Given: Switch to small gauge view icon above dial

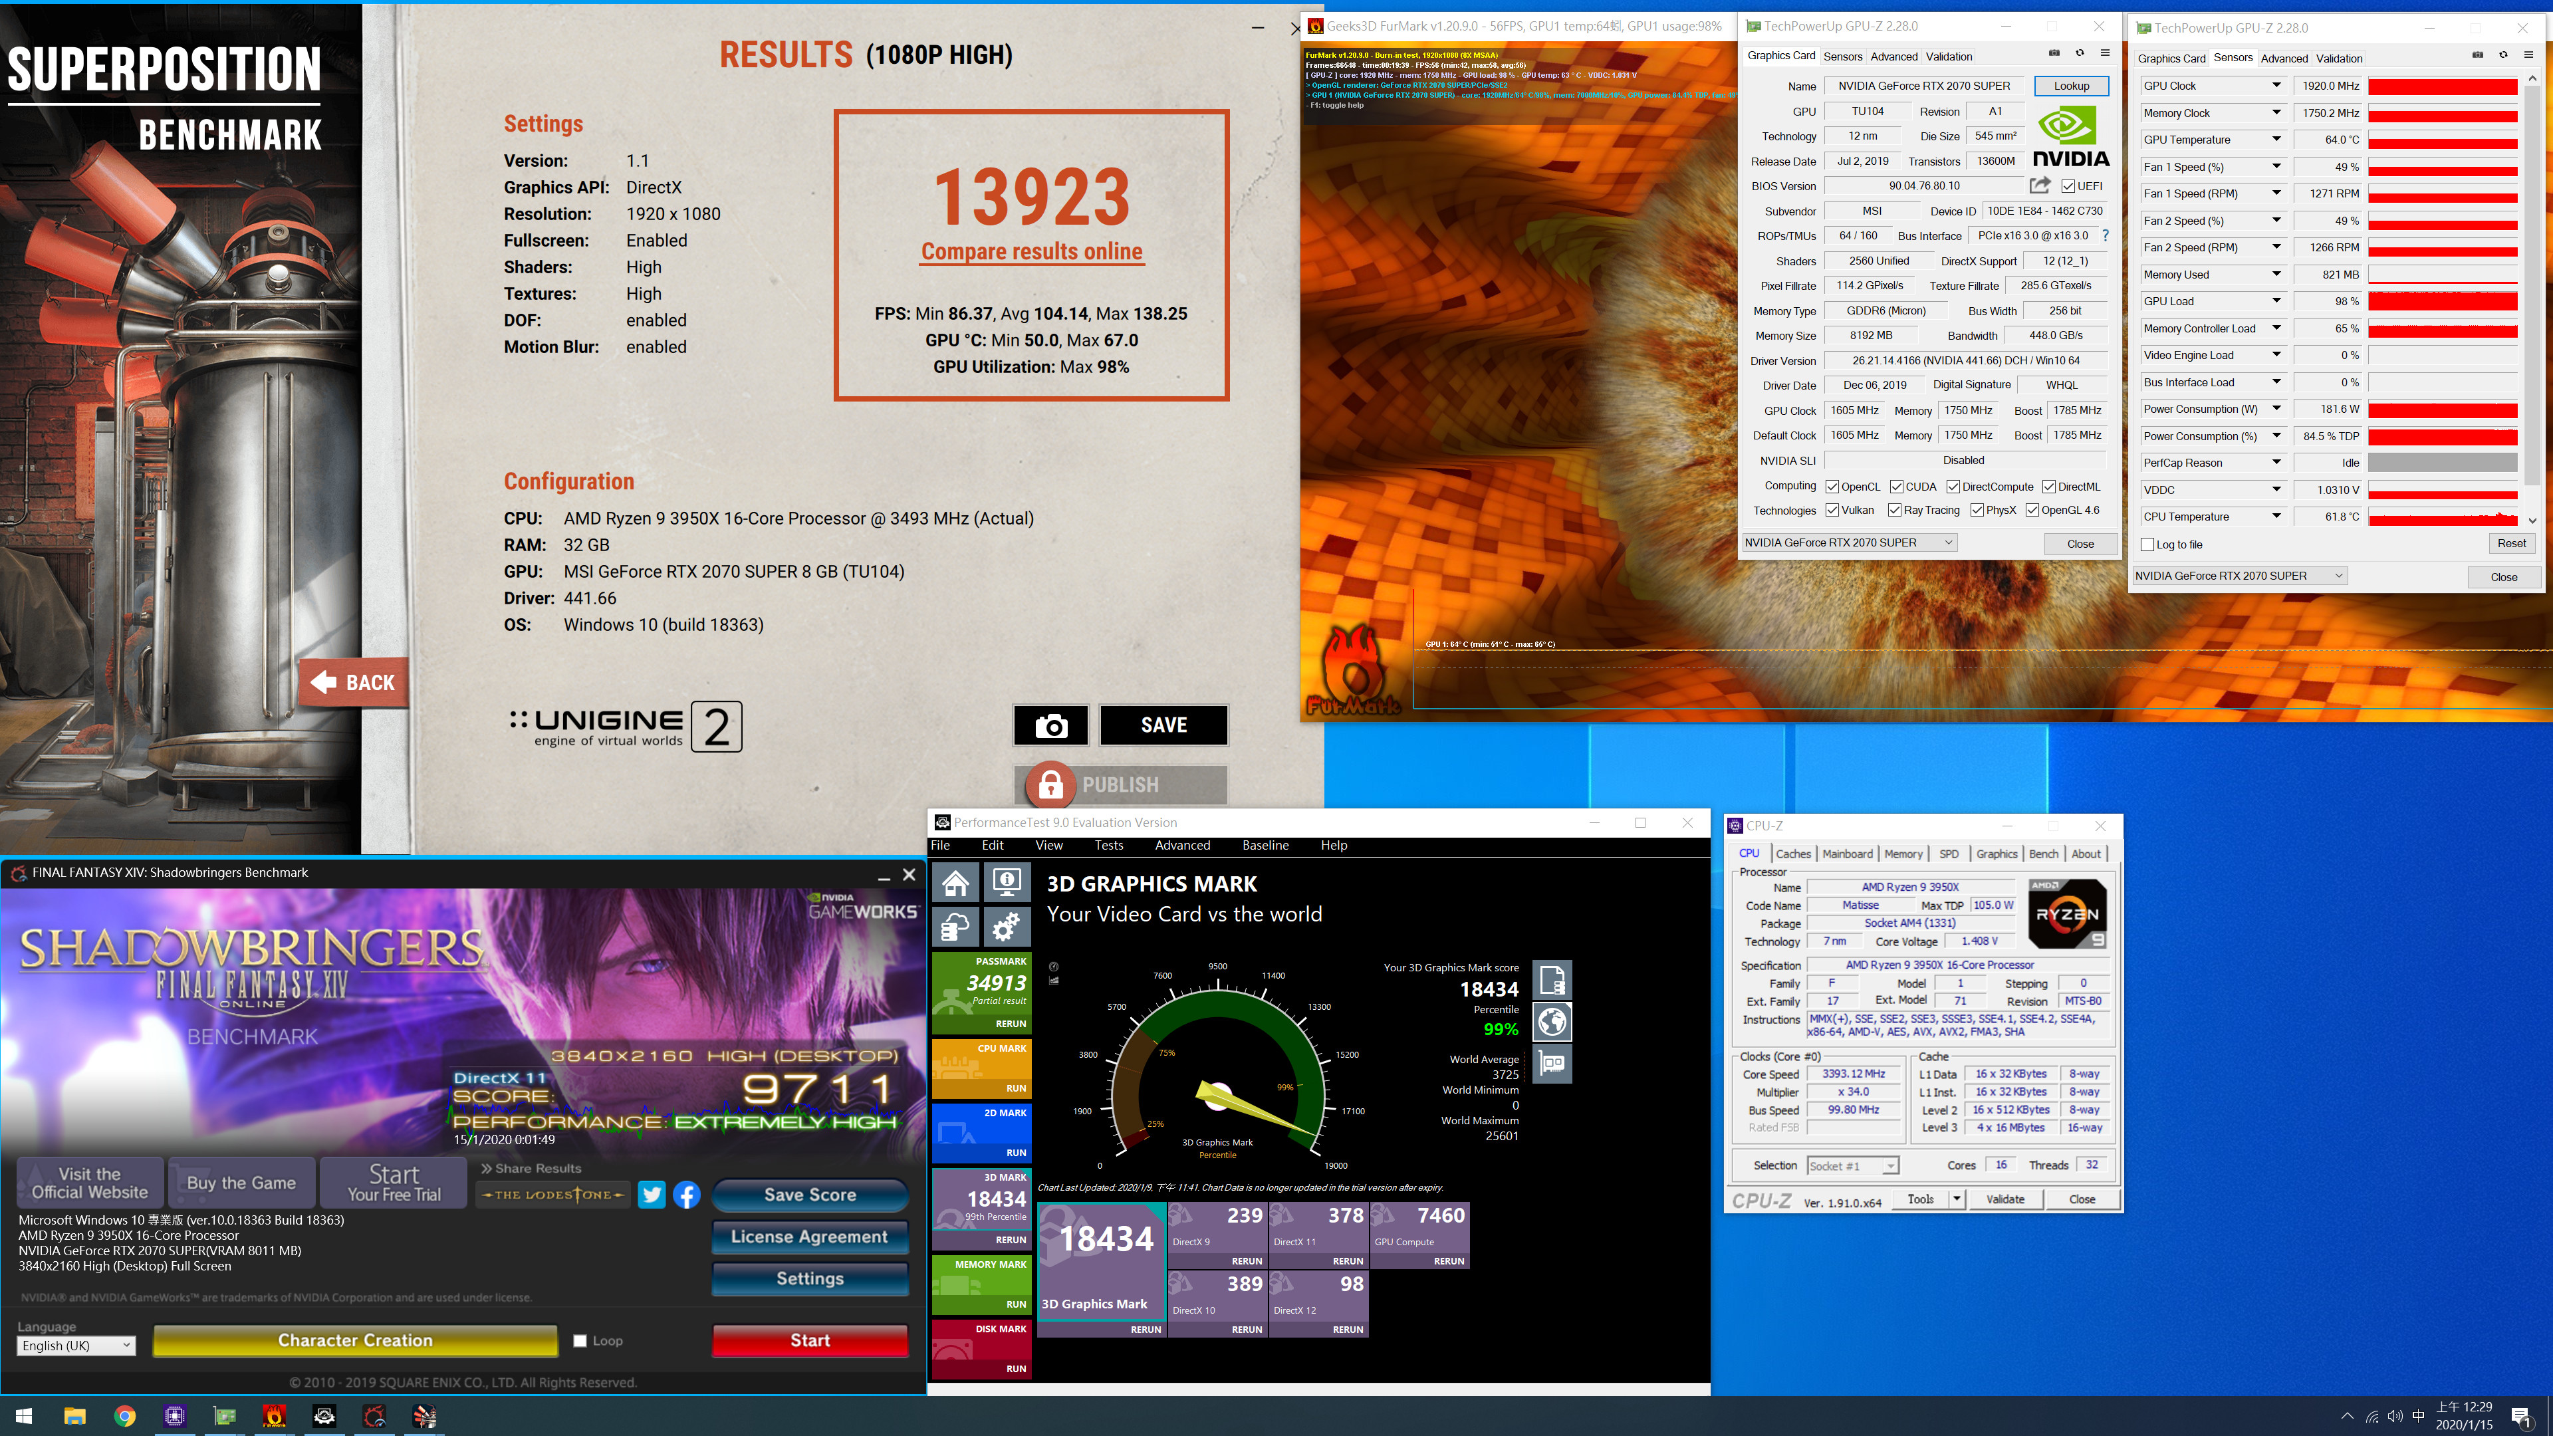Looking at the screenshot, I should pos(1054,966).
